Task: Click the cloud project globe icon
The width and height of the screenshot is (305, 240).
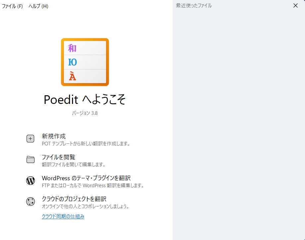Action: coord(30,201)
